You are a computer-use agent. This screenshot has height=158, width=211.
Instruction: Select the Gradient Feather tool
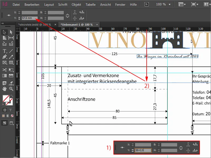coord(11,76)
